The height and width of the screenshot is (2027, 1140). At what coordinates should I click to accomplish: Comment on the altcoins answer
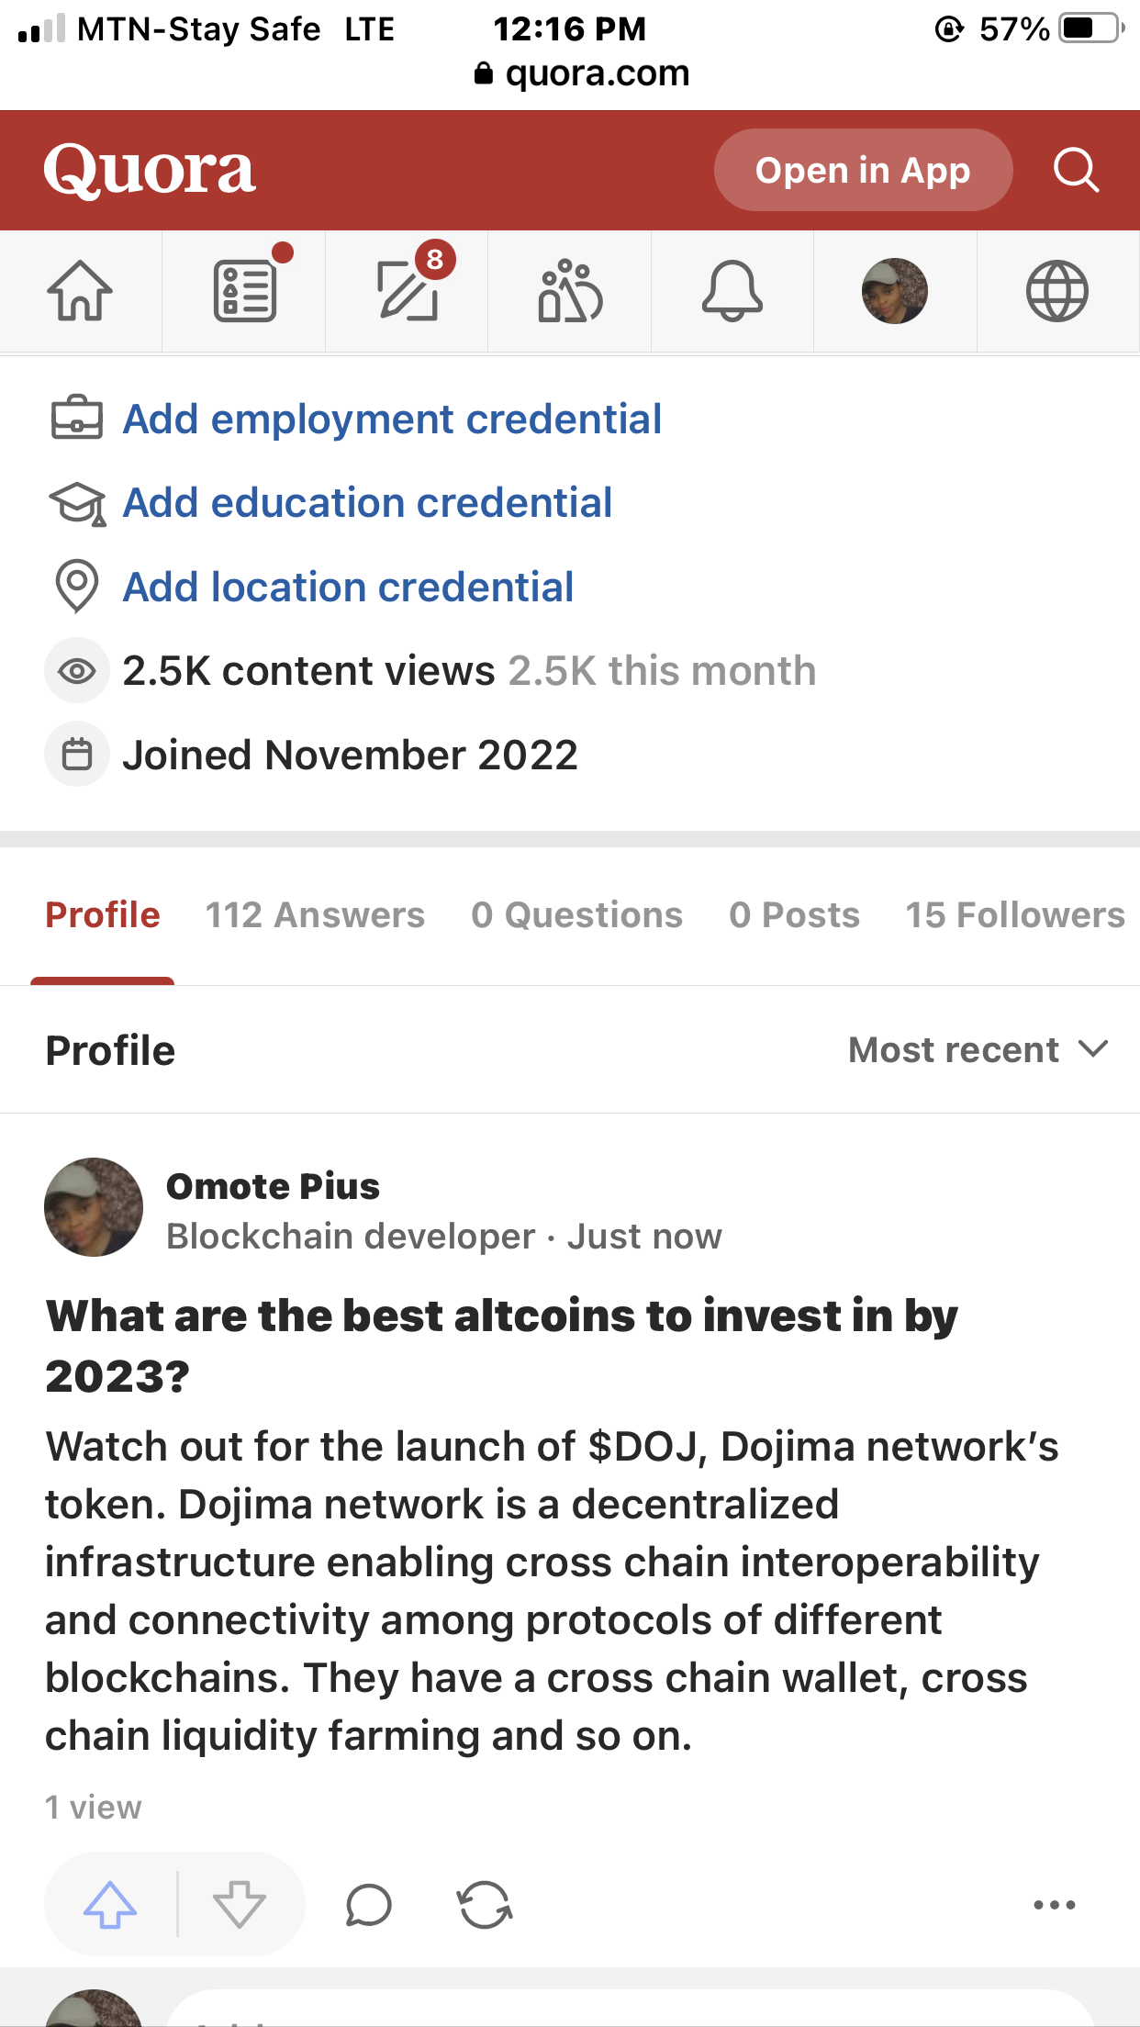pos(369,1905)
